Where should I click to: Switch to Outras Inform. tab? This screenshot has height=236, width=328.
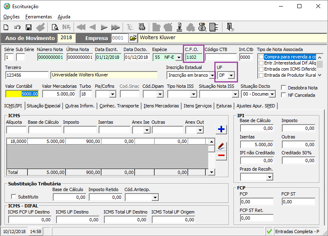(80, 106)
